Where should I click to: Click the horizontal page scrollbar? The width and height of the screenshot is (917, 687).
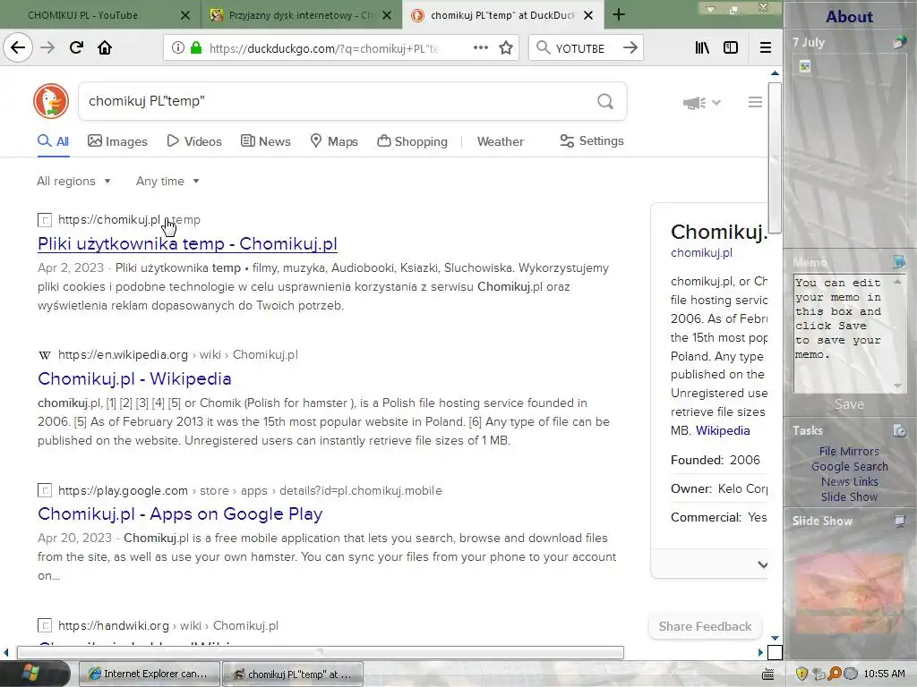(x=321, y=652)
